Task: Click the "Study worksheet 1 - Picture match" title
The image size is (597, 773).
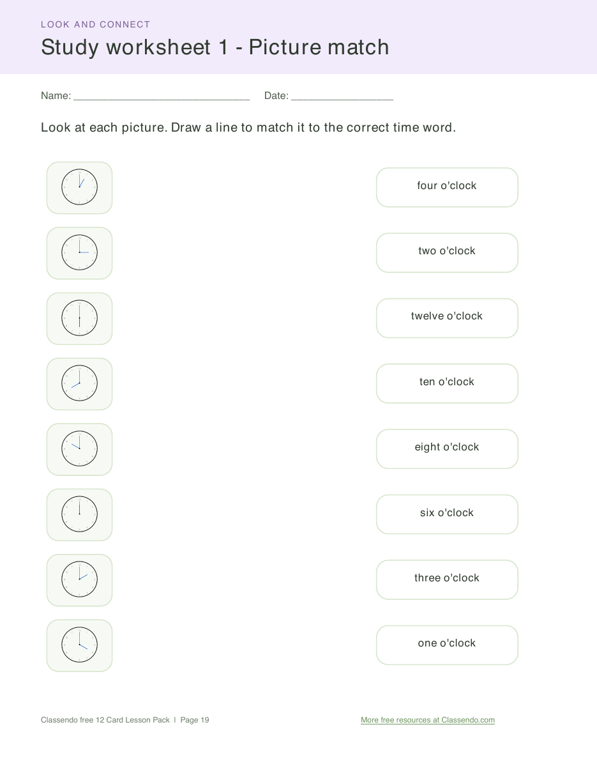Action: click(x=215, y=47)
